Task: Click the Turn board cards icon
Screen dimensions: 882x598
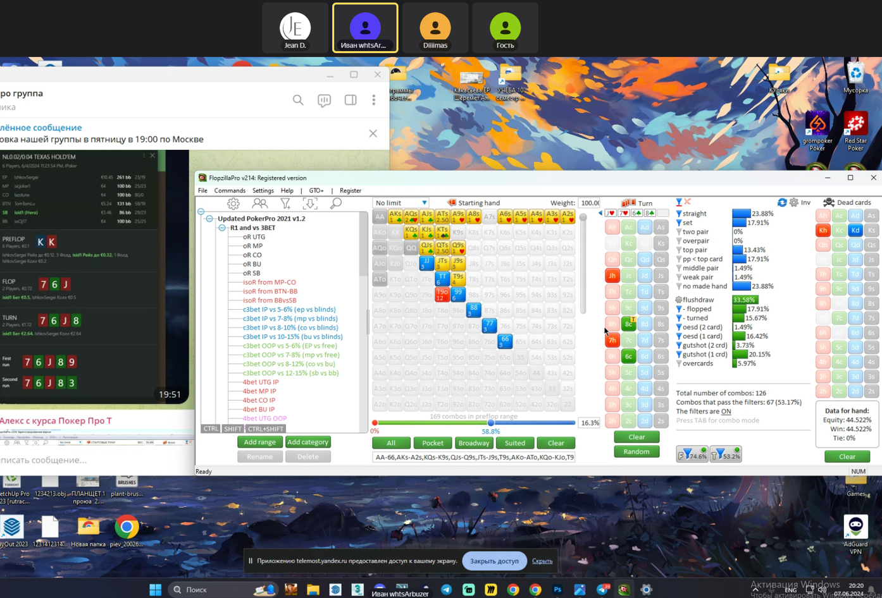Action: coord(628,203)
